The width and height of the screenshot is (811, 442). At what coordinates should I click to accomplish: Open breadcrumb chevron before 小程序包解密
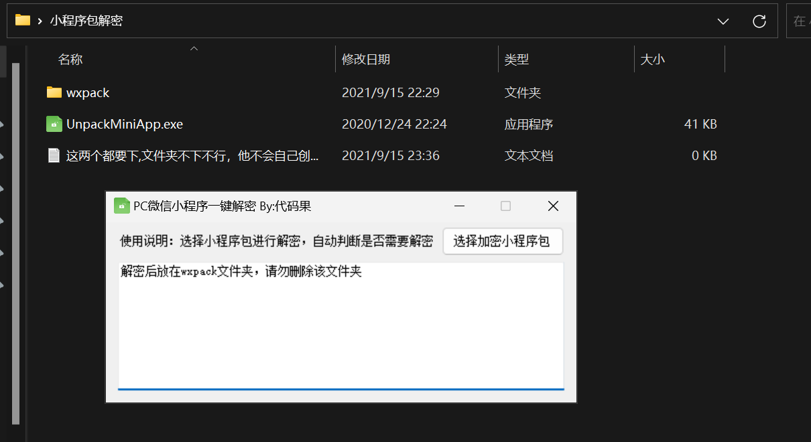41,21
